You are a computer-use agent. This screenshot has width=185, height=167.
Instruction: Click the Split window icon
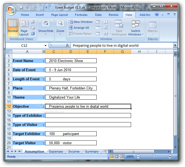[x=97, y=22]
